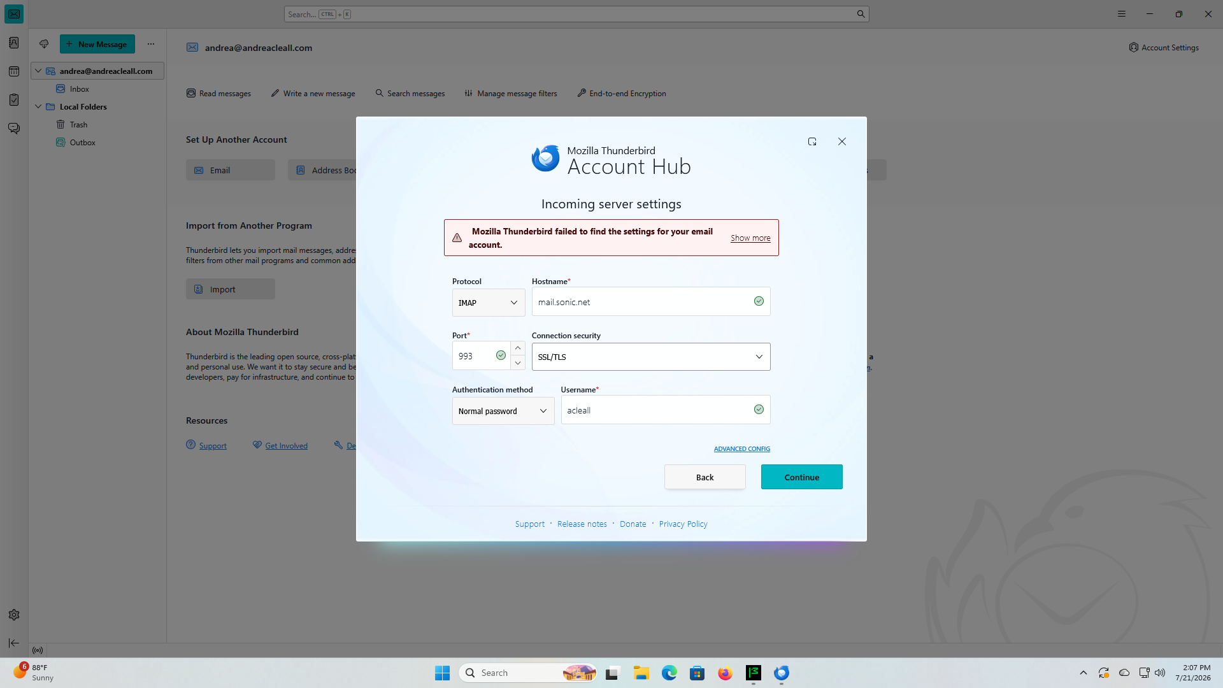The image size is (1223, 688).
Task: Open Thunderbird settings gear icon
Action: [14, 615]
